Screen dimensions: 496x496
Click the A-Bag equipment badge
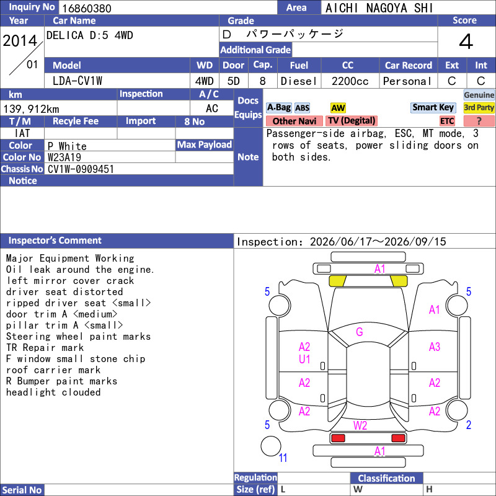278,107
